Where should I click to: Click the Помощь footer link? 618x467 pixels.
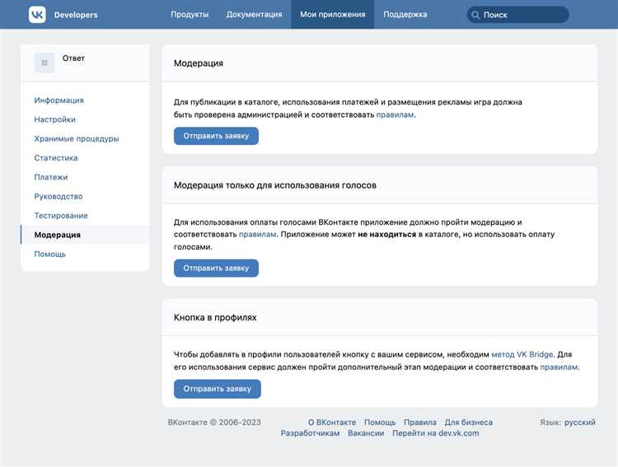click(380, 422)
